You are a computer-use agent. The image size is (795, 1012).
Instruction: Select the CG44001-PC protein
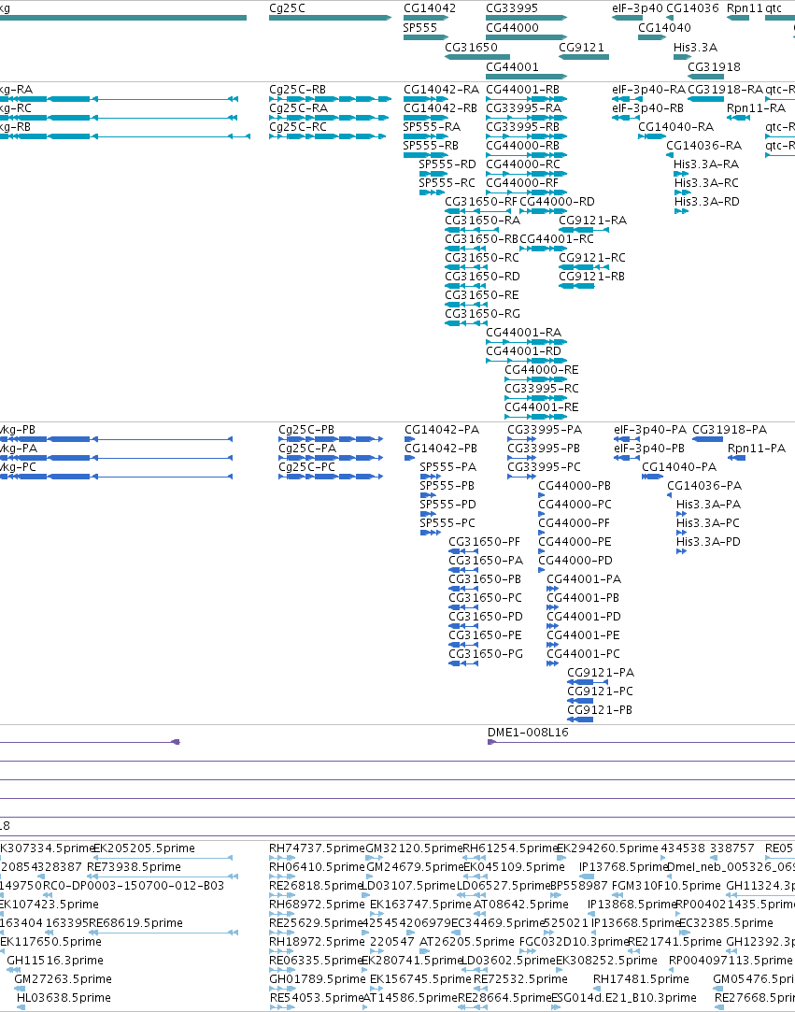[552, 664]
